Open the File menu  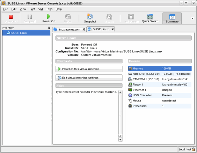point(6,9)
